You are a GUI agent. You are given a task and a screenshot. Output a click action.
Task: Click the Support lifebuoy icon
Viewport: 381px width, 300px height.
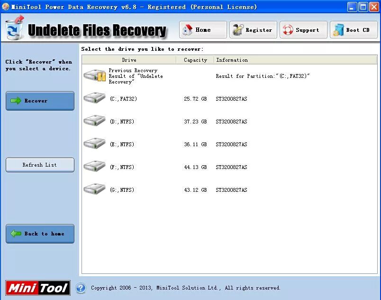288,30
